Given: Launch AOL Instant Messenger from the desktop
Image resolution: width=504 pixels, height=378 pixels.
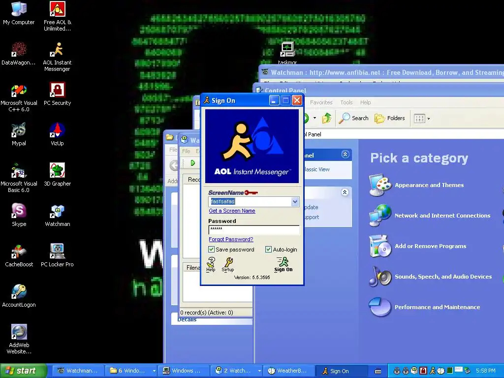Looking at the screenshot, I should tap(57, 57).
